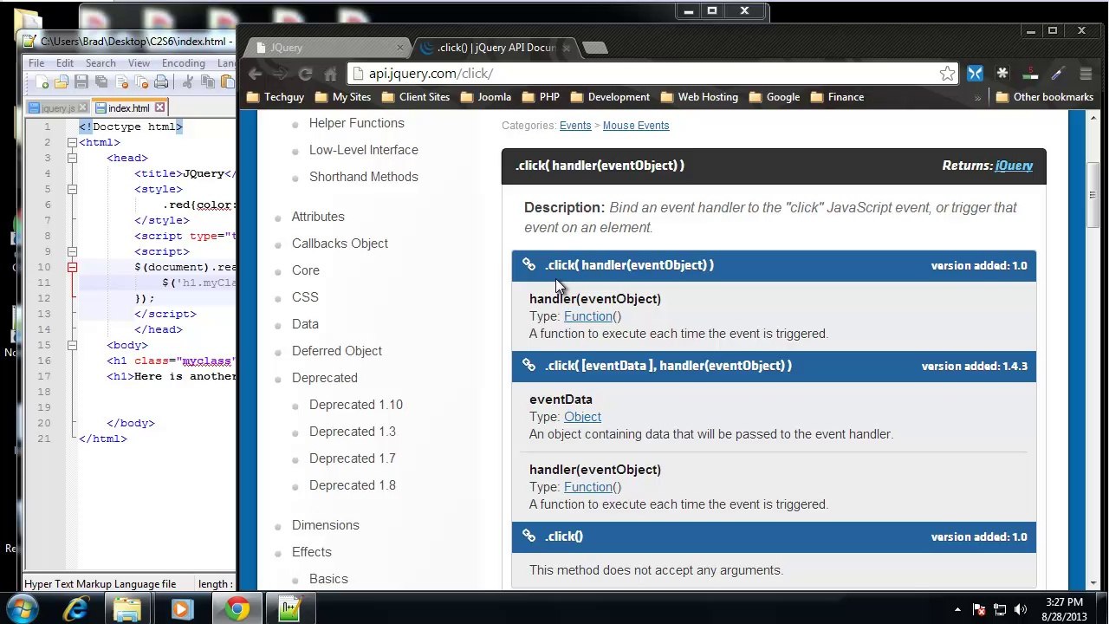Bookmark page with star icon
Screen dimensions: 1109x624
click(x=947, y=74)
